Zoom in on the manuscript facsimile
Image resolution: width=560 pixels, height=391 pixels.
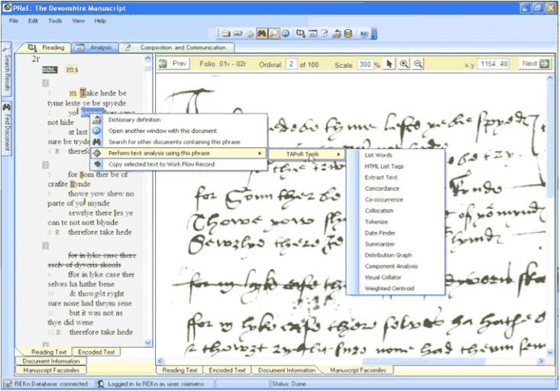click(x=404, y=64)
